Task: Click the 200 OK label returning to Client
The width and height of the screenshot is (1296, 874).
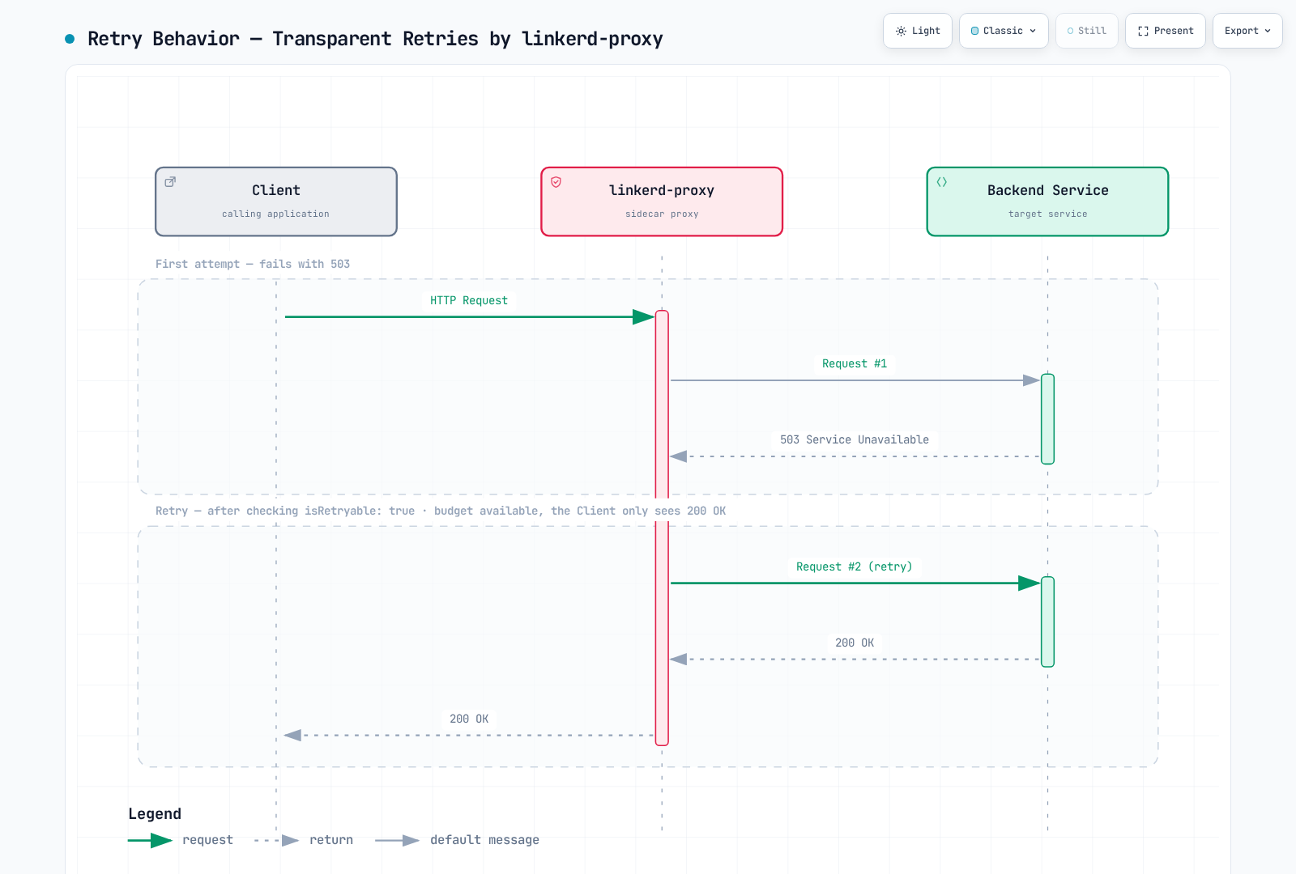Action: (469, 719)
